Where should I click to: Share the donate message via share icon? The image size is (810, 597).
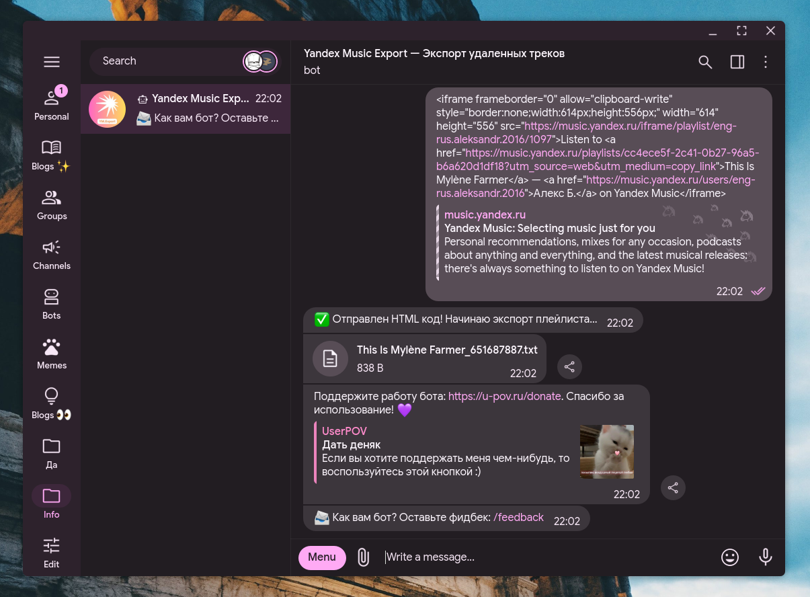click(x=673, y=487)
